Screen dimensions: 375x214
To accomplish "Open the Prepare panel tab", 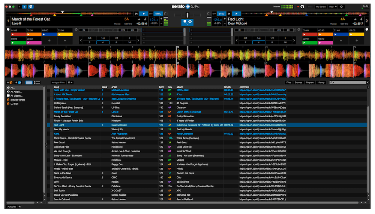I will pos(310,83).
